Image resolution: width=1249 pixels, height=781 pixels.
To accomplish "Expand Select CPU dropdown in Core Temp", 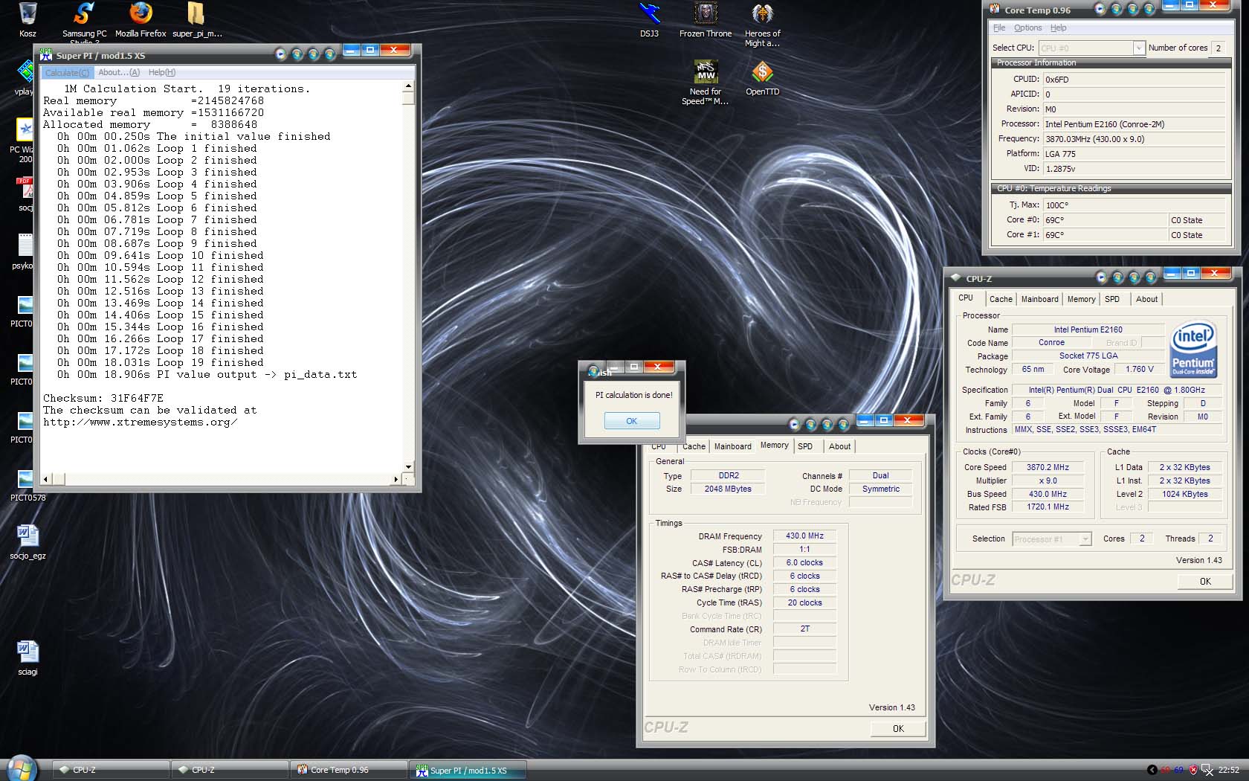I will (x=1138, y=48).
